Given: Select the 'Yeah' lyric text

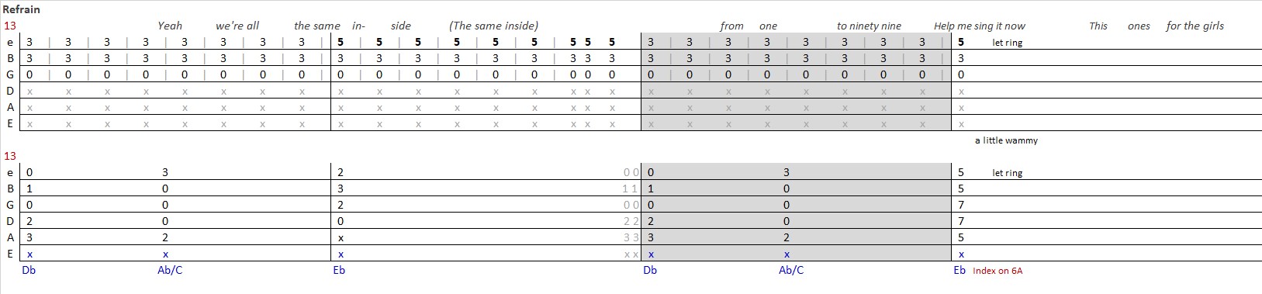Looking at the screenshot, I should (x=169, y=26).
